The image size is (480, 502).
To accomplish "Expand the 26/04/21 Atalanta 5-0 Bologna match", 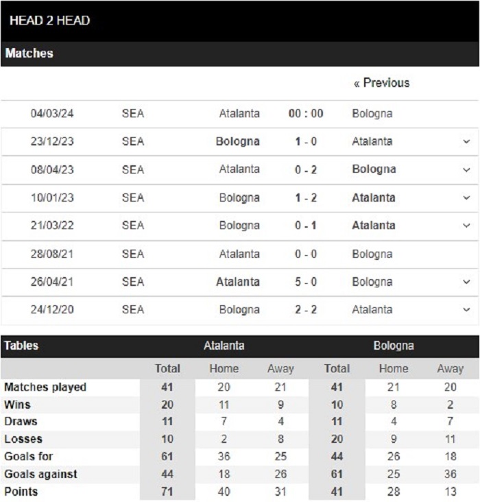I will click(466, 282).
